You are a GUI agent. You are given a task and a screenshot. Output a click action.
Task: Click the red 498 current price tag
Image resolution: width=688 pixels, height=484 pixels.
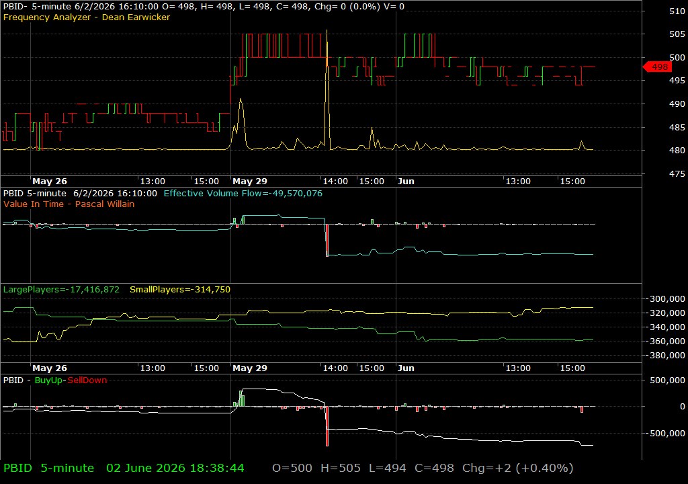pyautogui.click(x=658, y=67)
